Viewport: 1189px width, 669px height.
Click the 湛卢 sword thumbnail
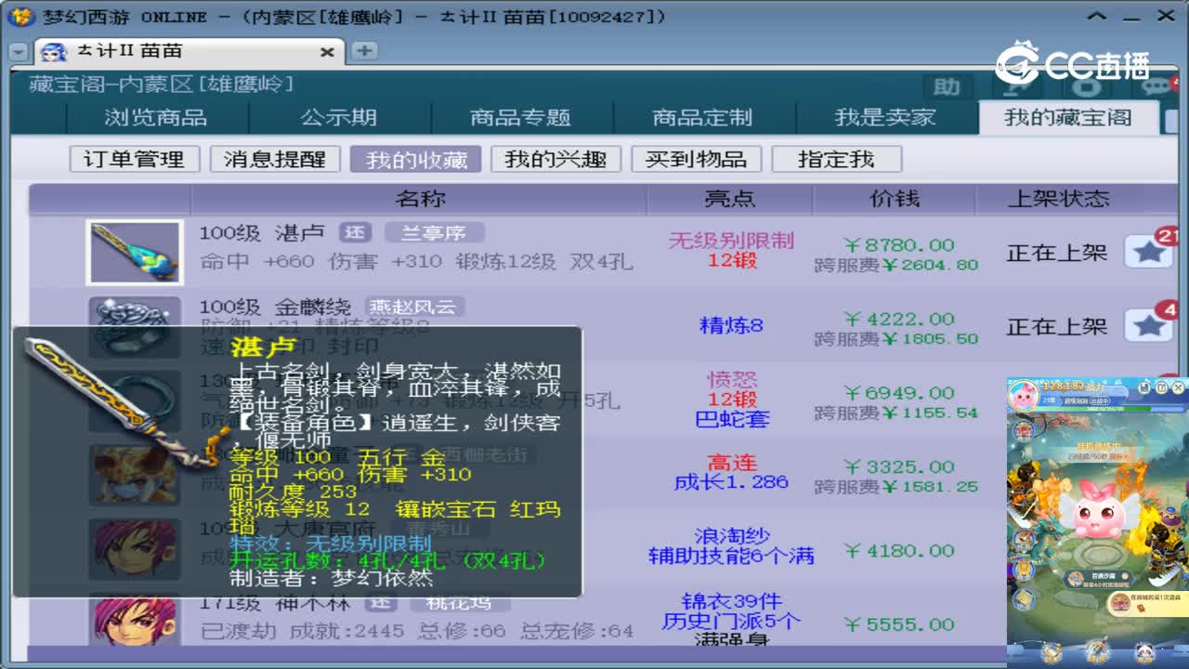(x=135, y=255)
